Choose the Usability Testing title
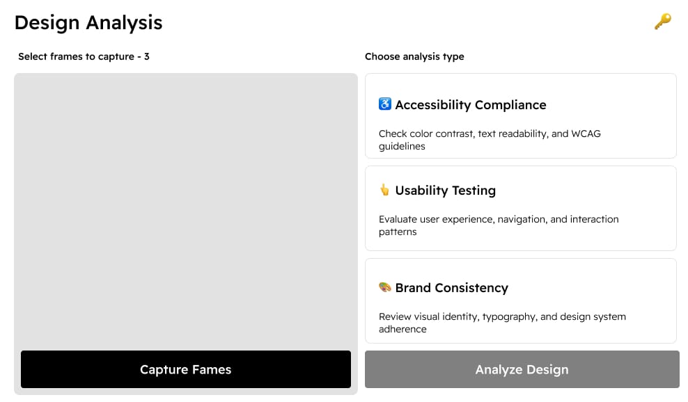The image size is (688, 402). coord(446,191)
